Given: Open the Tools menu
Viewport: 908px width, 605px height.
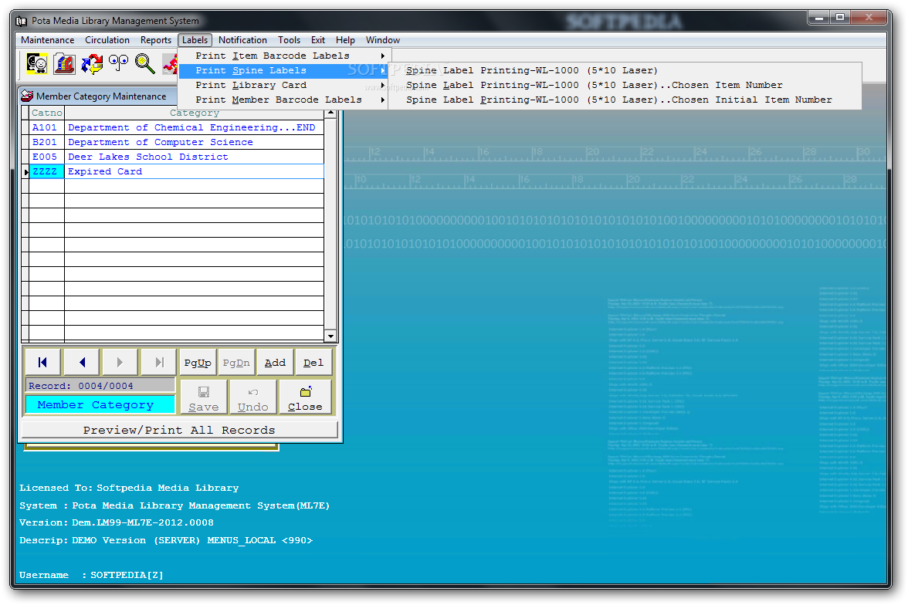Looking at the screenshot, I should (x=289, y=40).
